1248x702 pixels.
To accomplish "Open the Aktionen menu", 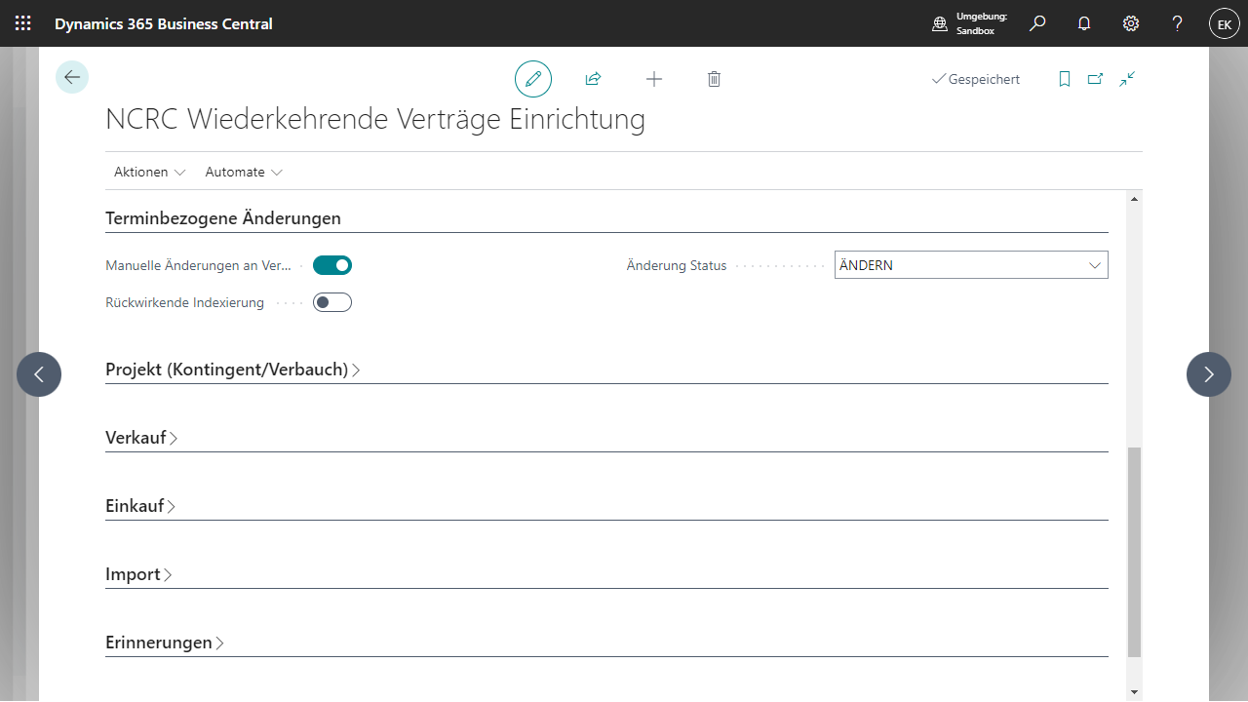I will [x=149, y=172].
